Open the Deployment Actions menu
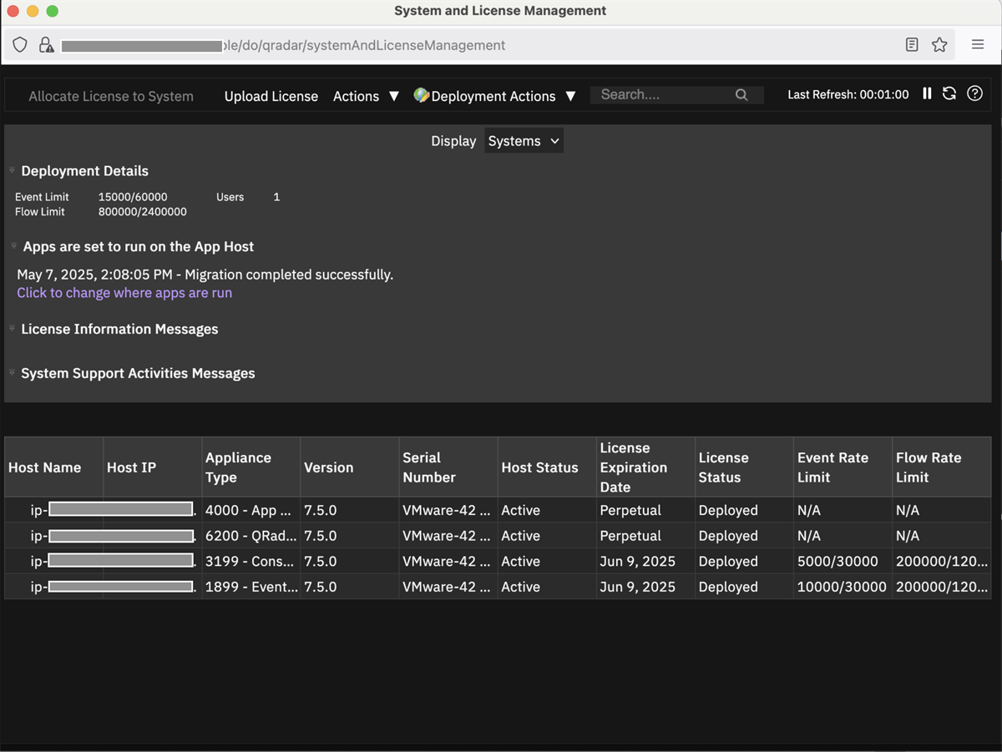Viewport: 1002px width, 752px height. coord(495,96)
